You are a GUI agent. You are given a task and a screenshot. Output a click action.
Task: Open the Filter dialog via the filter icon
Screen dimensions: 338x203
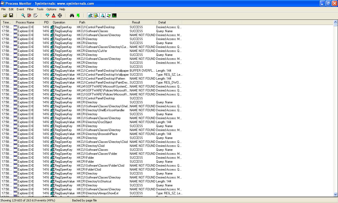click(x=48, y=15)
